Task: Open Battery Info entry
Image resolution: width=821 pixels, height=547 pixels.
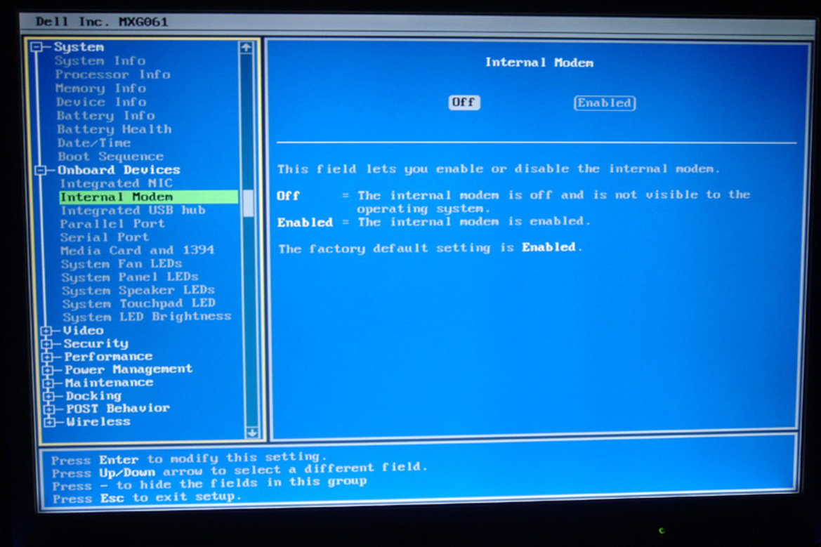Action: (106, 115)
